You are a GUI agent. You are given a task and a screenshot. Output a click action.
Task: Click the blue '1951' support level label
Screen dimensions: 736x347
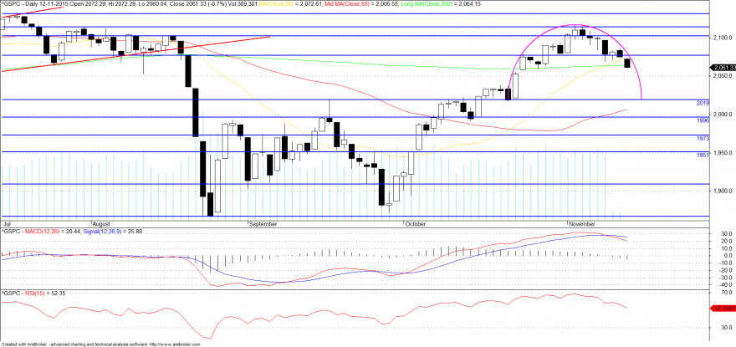click(703, 155)
